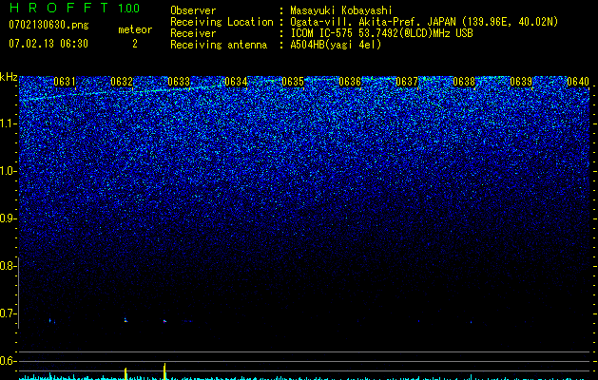Click the 0634 time marker
Viewport: 598px width, 380px height.
point(236,82)
